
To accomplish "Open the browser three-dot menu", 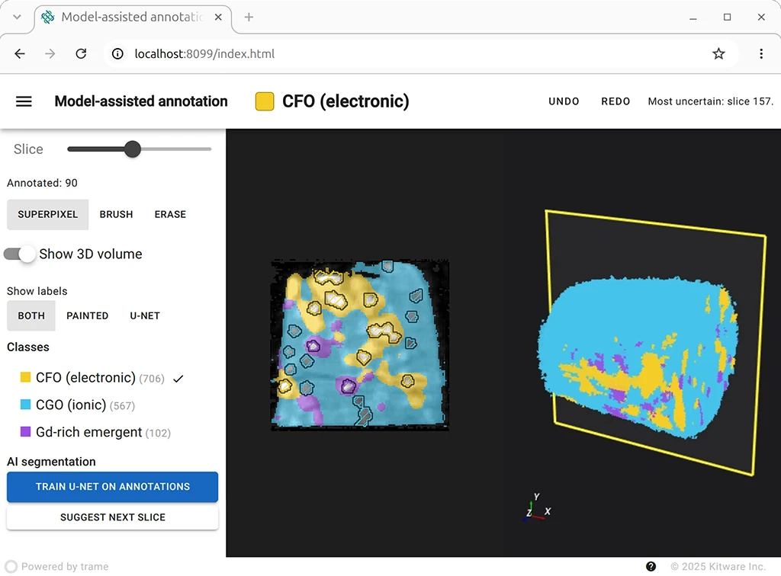I will [761, 54].
